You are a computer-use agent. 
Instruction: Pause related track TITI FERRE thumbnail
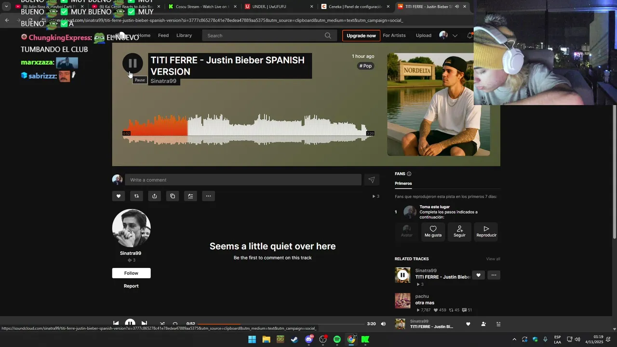(x=402, y=275)
